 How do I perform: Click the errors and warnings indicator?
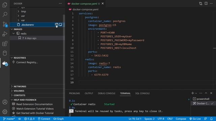click(x=29, y=119)
